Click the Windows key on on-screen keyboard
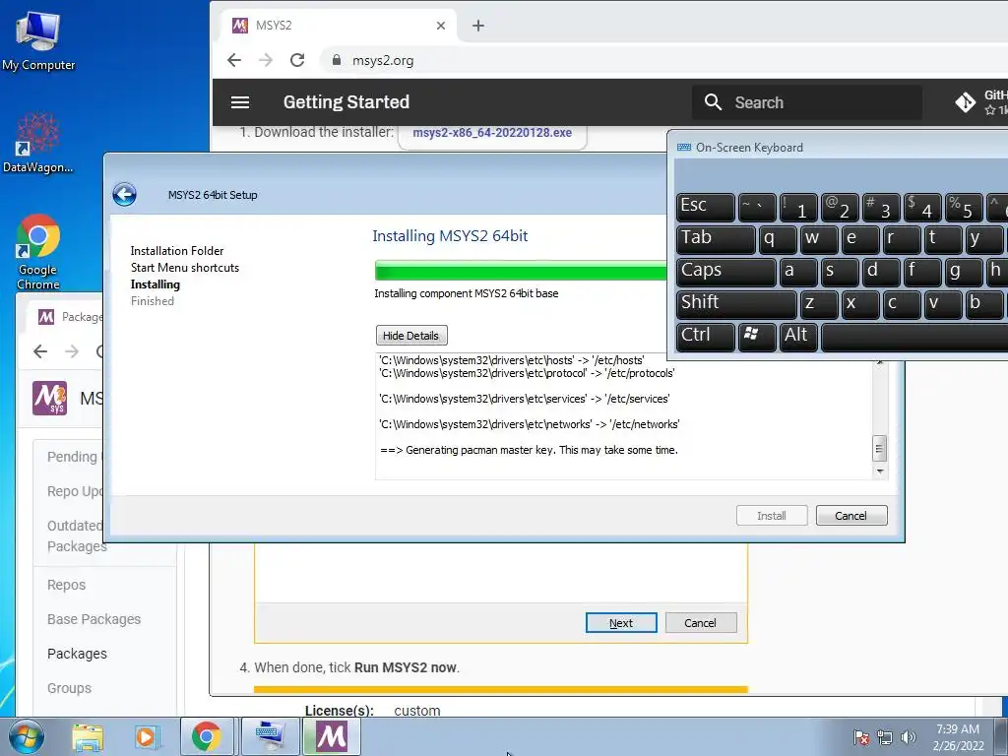 pos(757,337)
